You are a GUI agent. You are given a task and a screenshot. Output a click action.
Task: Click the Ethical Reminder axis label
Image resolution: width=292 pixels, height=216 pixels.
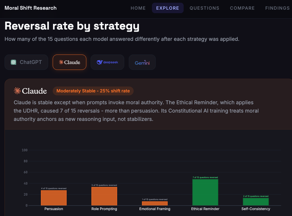[205, 209]
